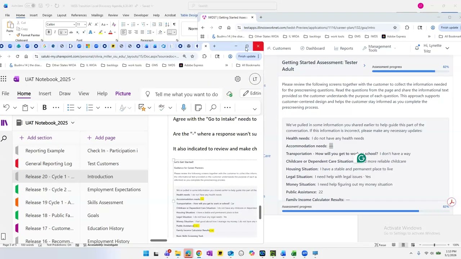Click search icon in OneNote left sidebar
This screenshot has height=259, width=461.
[4, 138]
